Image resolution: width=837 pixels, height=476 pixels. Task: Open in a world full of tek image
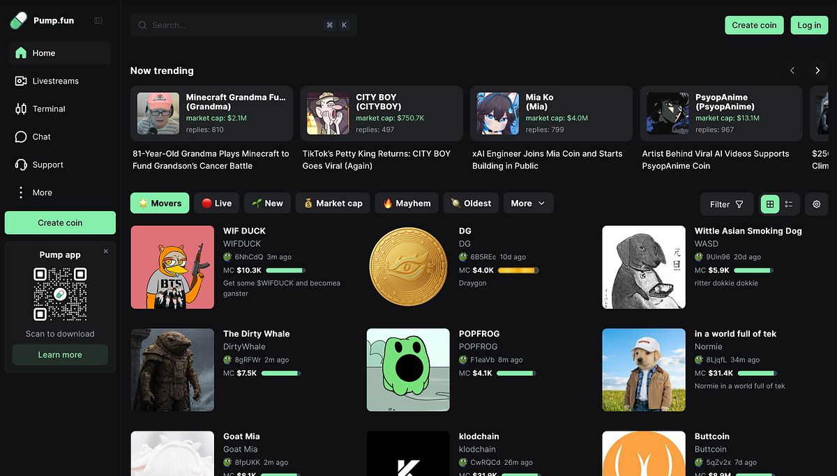click(644, 370)
